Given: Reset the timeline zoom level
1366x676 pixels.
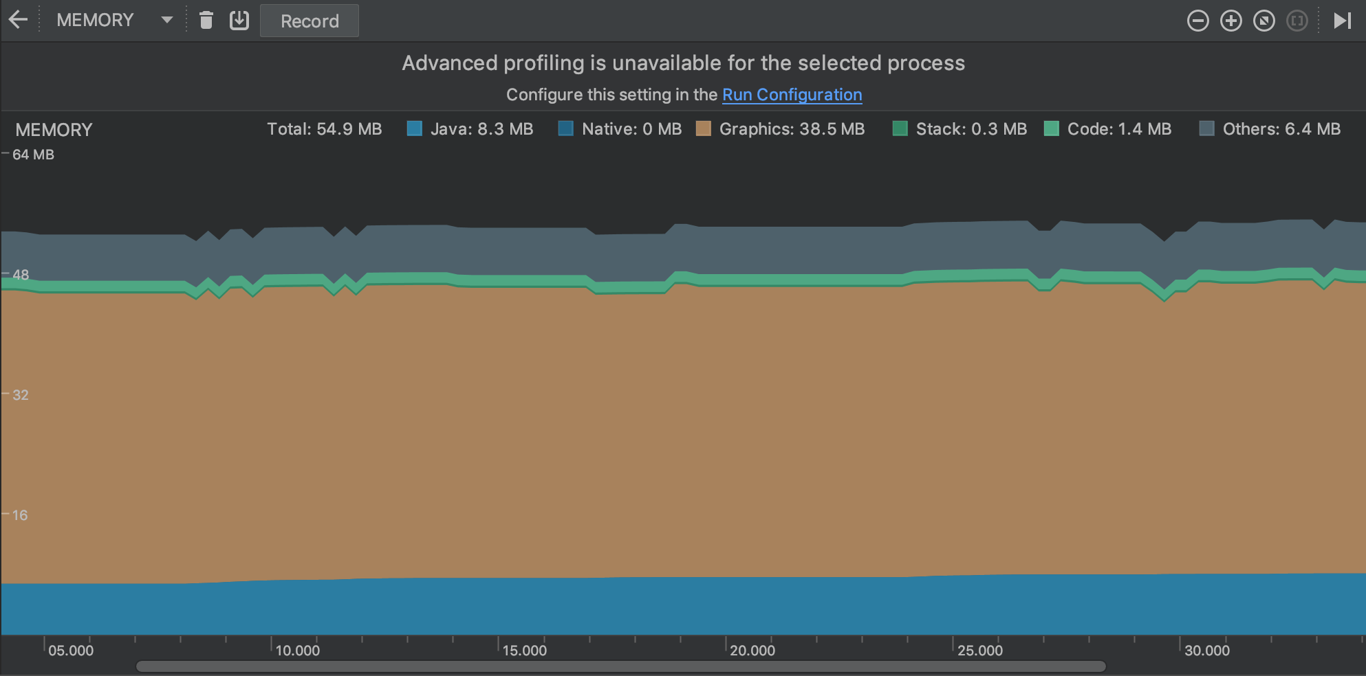Looking at the screenshot, I should tap(1264, 21).
